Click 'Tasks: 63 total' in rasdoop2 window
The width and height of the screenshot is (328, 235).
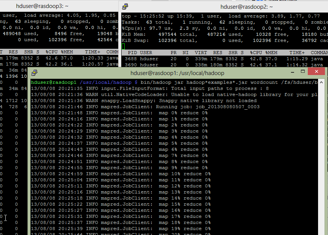tap(147, 22)
